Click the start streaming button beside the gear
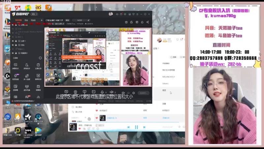Image resolution: width=264 pixels, height=149 pixels. pos(143,93)
